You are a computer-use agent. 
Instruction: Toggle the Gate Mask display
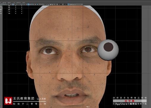click(18, 4)
